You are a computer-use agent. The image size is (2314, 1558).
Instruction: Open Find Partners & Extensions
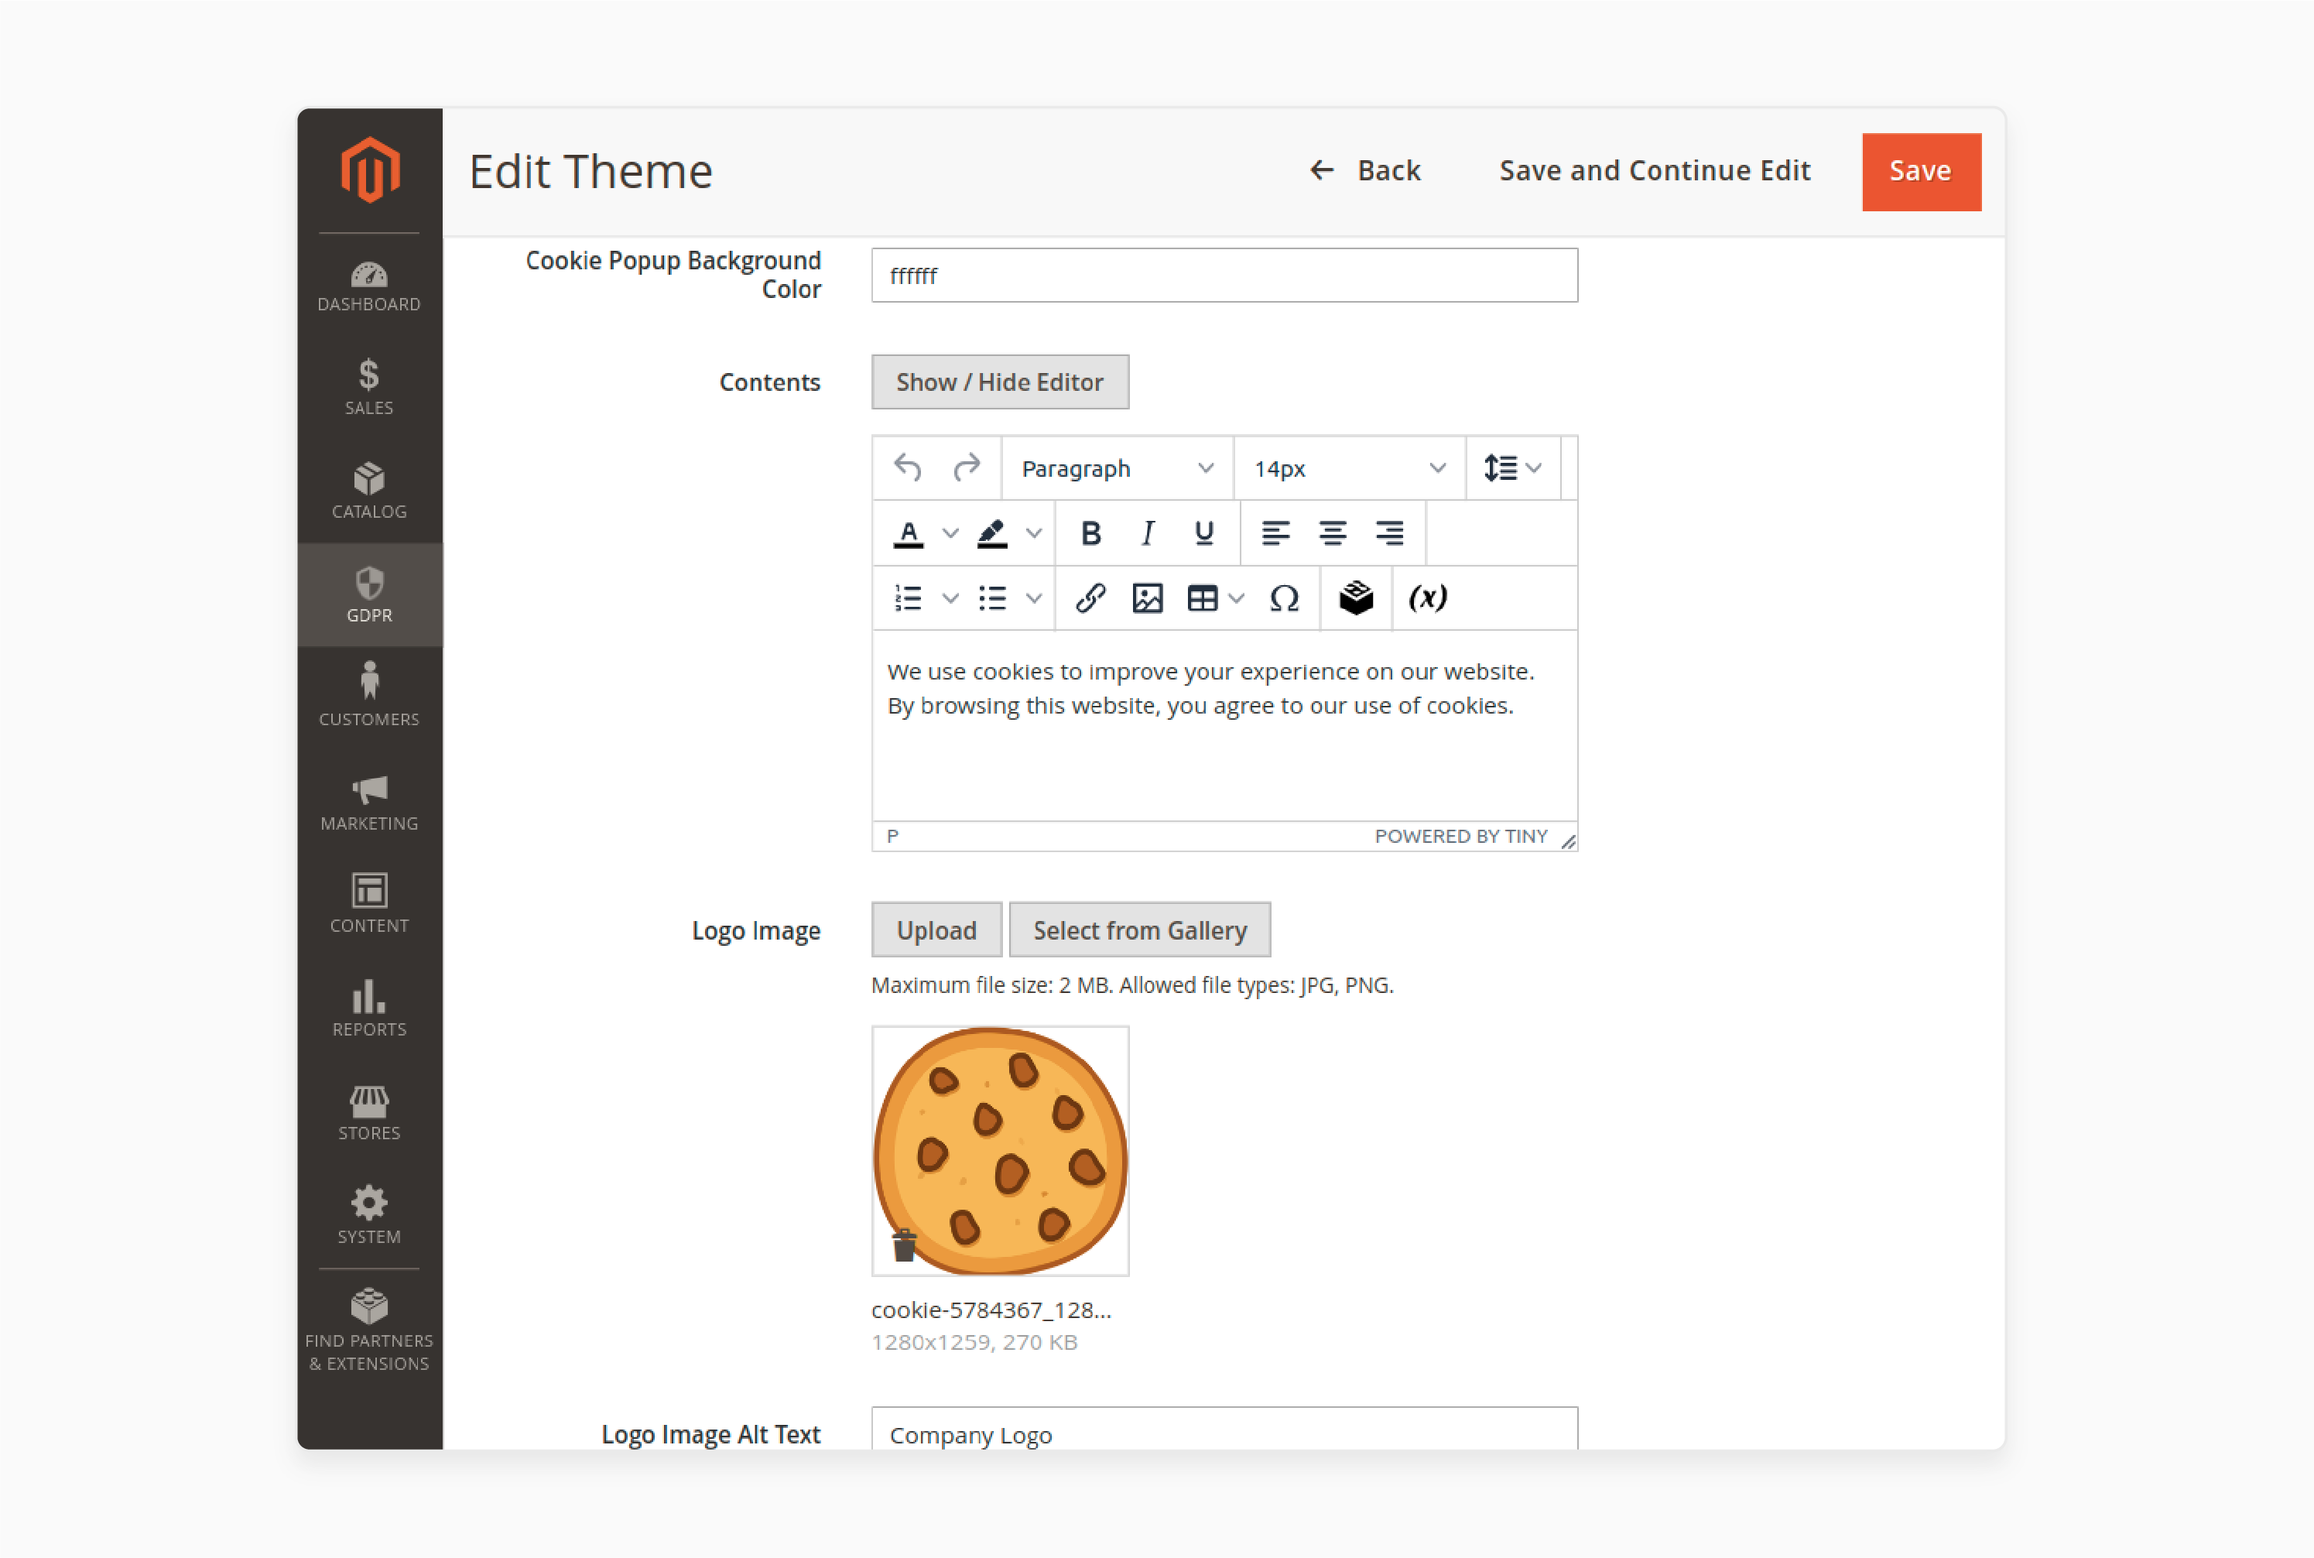tap(370, 1330)
